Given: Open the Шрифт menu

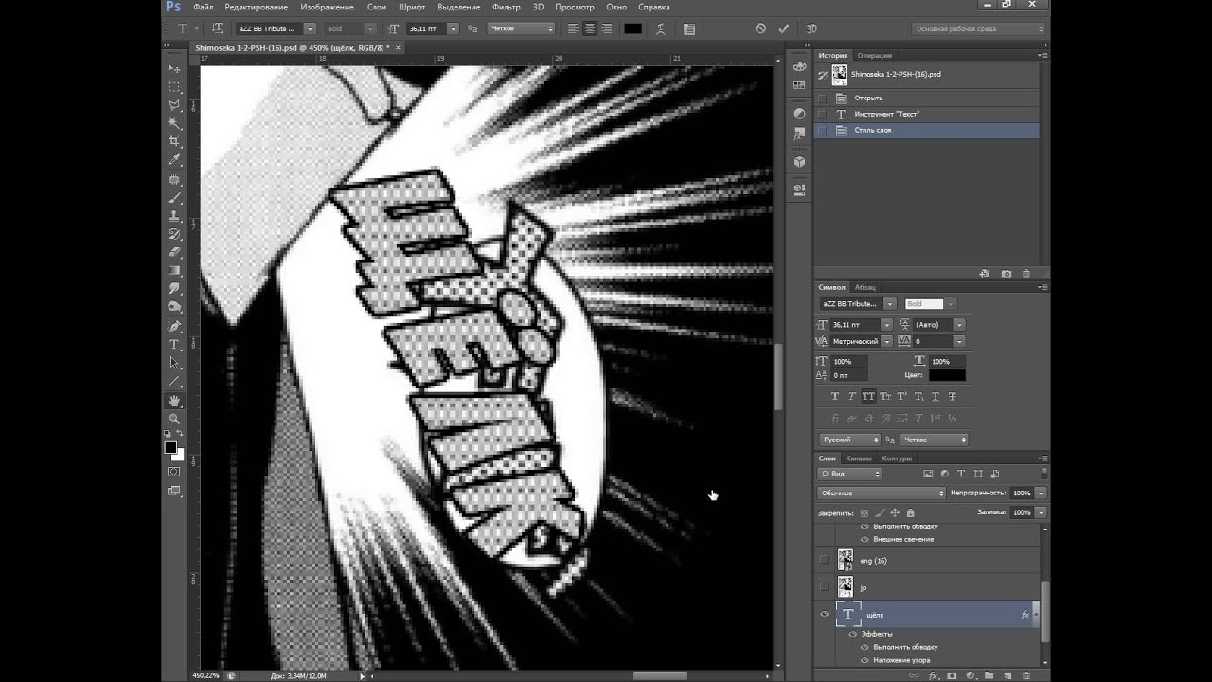Looking at the screenshot, I should pyautogui.click(x=412, y=7).
